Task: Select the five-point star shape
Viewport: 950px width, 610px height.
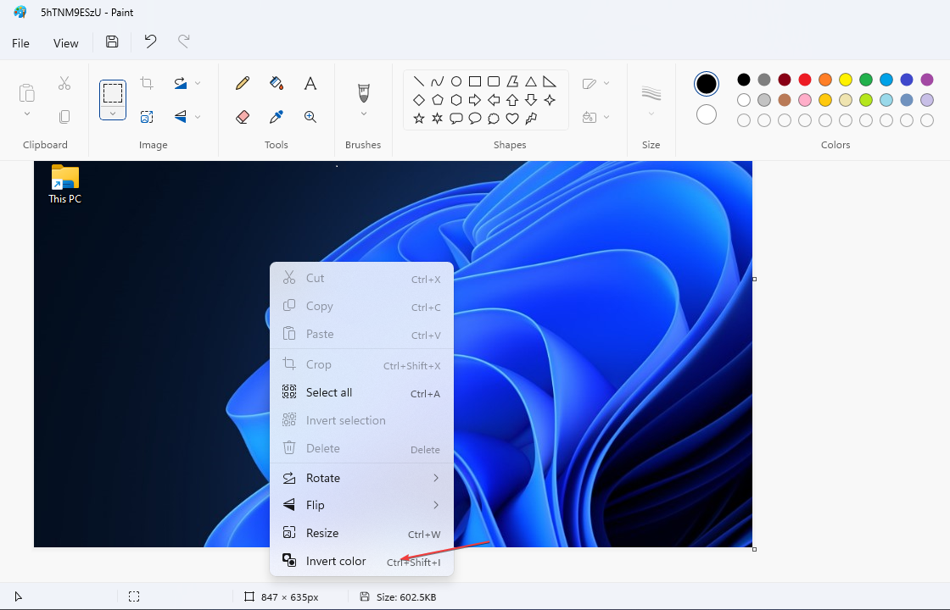Action: (419, 119)
